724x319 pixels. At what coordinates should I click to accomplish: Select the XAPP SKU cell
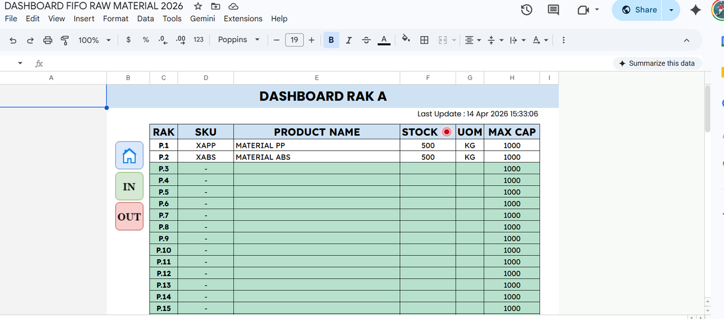[206, 145]
